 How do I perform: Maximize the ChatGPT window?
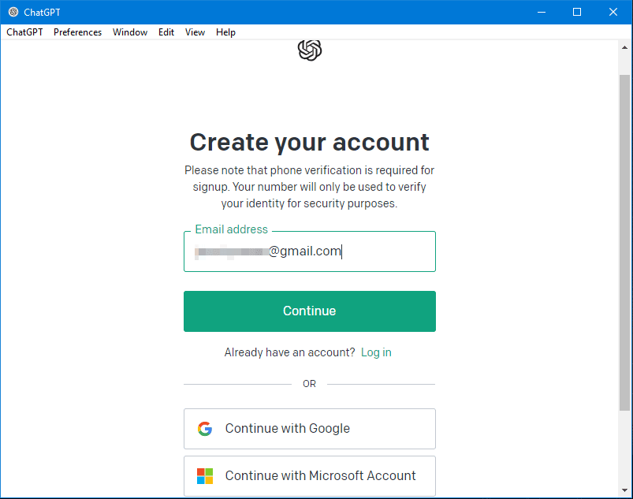(577, 12)
